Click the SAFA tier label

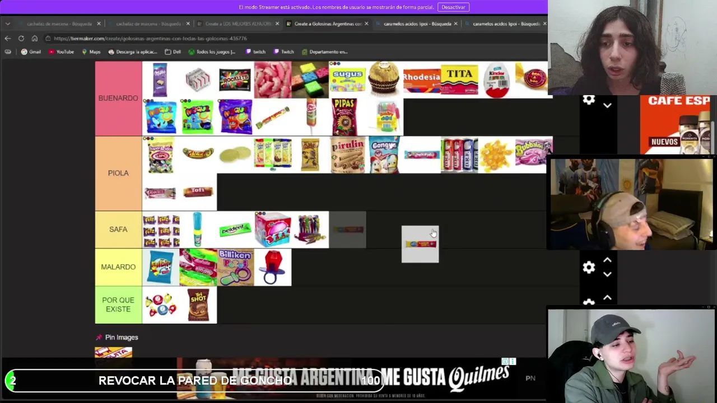coord(118,229)
